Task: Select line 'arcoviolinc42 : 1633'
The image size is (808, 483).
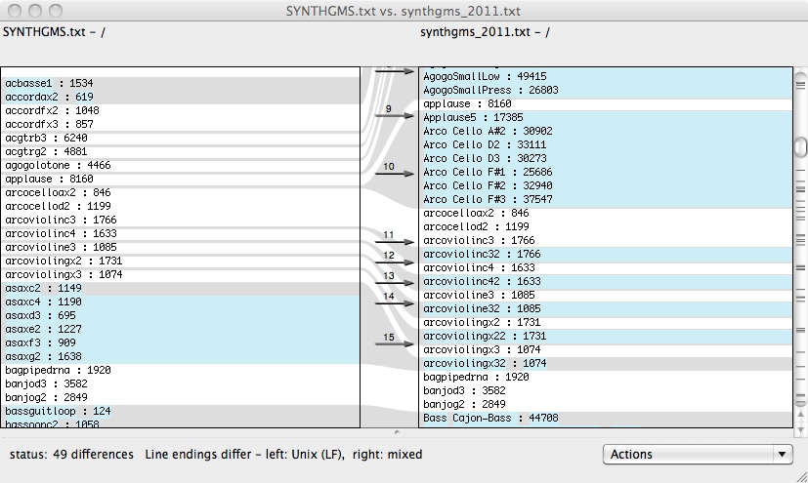Action: coord(606,281)
